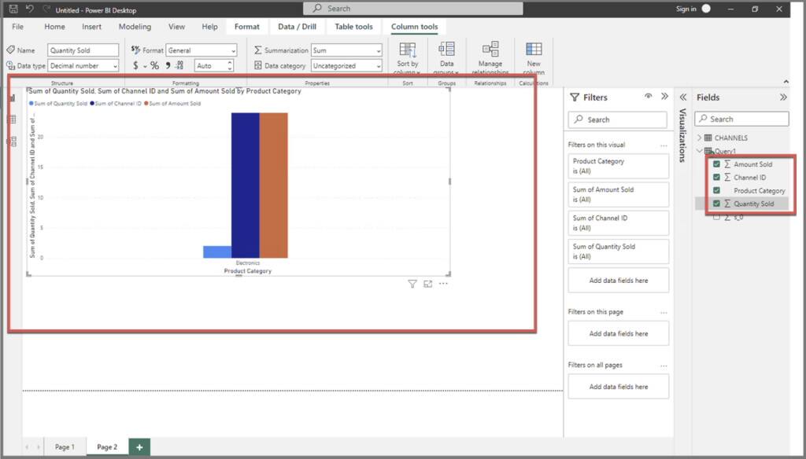Apply currency format with the dollar sign icon

(x=135, y=64)
